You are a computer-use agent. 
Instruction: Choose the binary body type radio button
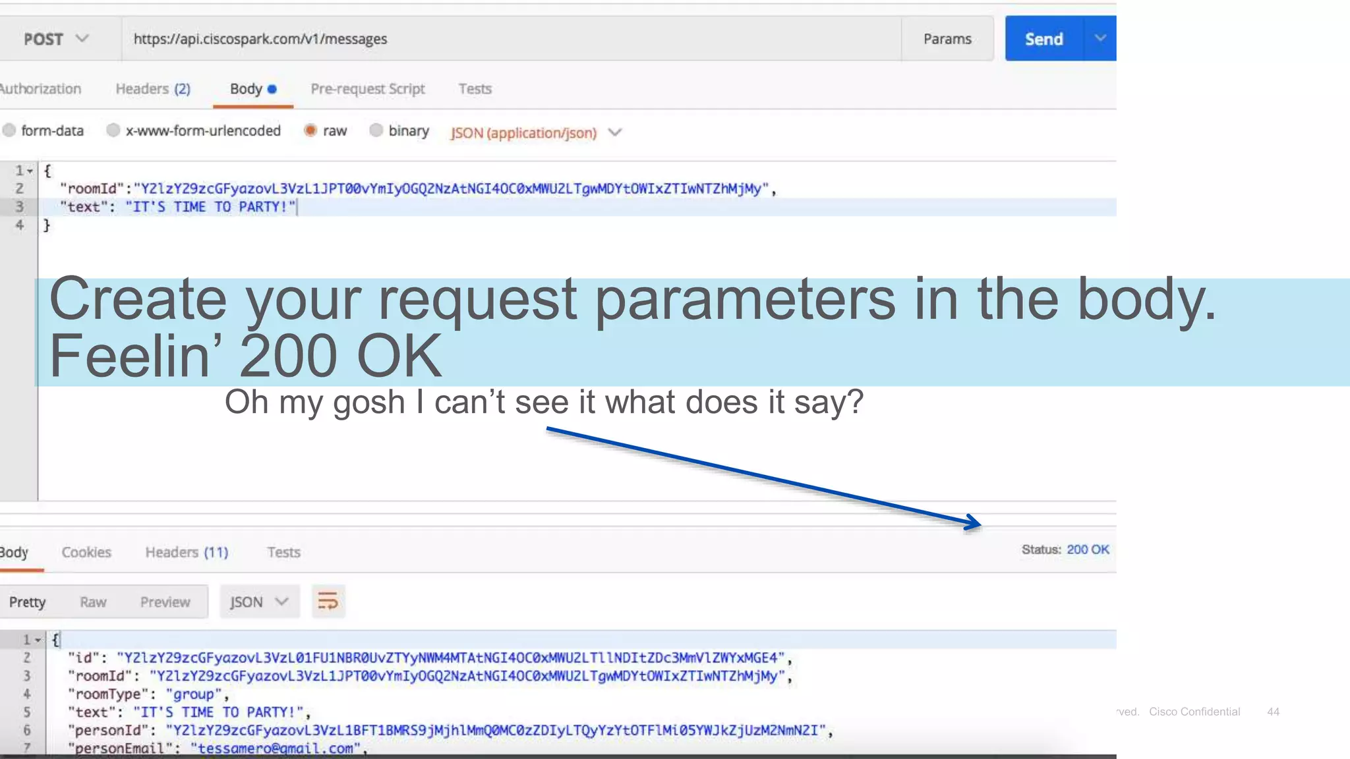point(376,130)
